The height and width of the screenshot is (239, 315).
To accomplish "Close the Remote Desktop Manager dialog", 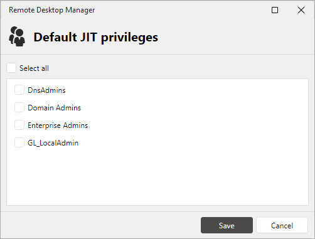I will click(301, 10).
